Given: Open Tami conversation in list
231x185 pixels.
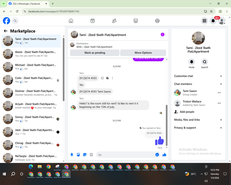Looking at the screenshot, I should 31,41.
